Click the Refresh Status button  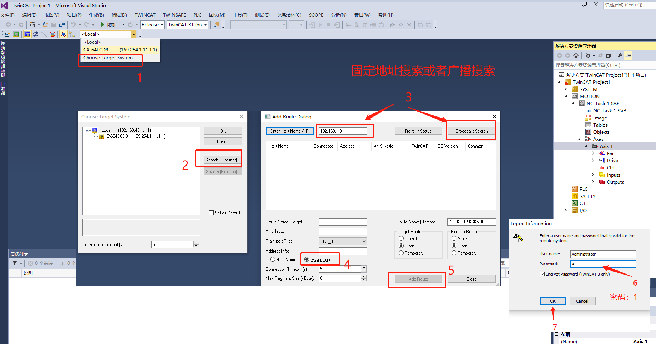[x=418, y=131]
